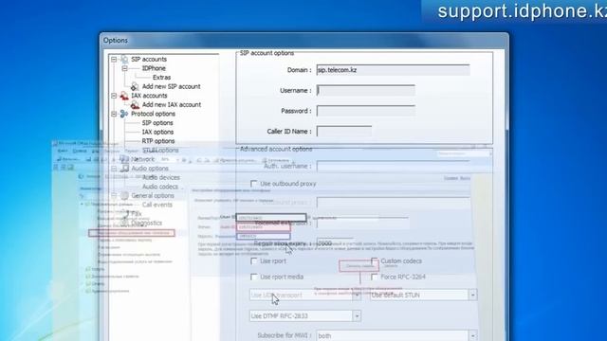Image resolution: width=607 pixels, height=341 pixels.
Task: Collapse the SIP accounts tree node
Action: (114, 59)
